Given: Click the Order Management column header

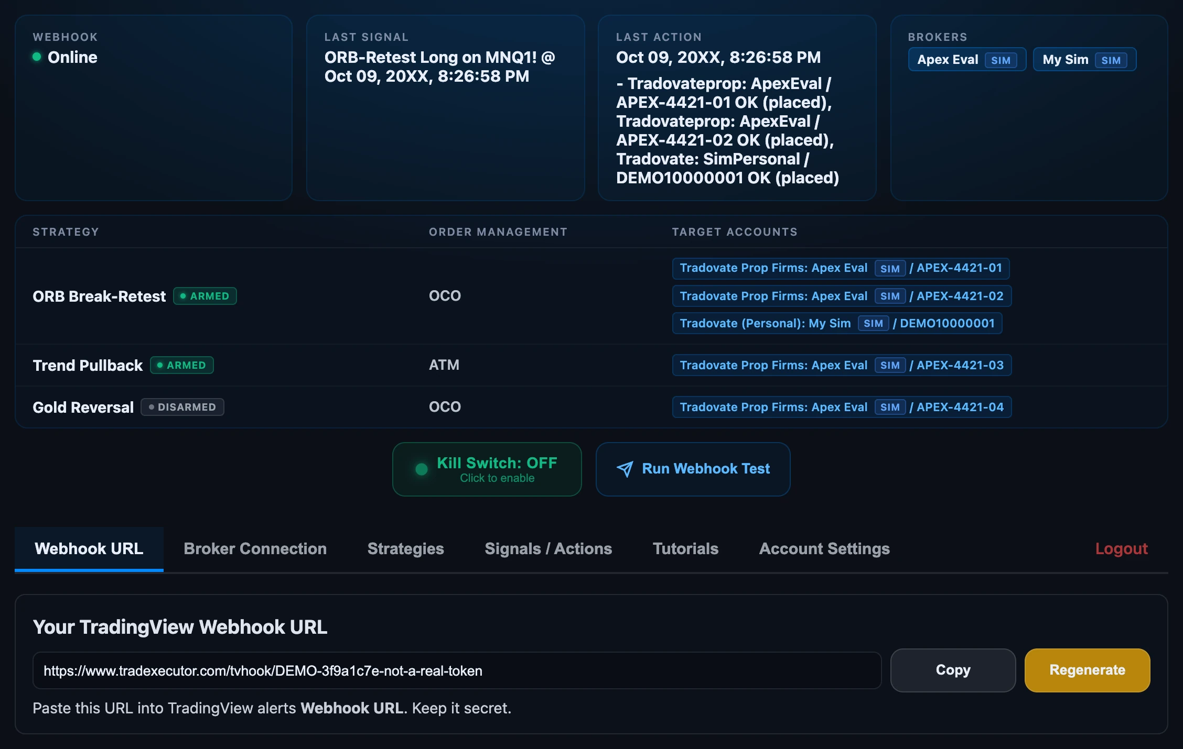Looking at the screenshot, I should pyautogui.click(x=498, y=232).
